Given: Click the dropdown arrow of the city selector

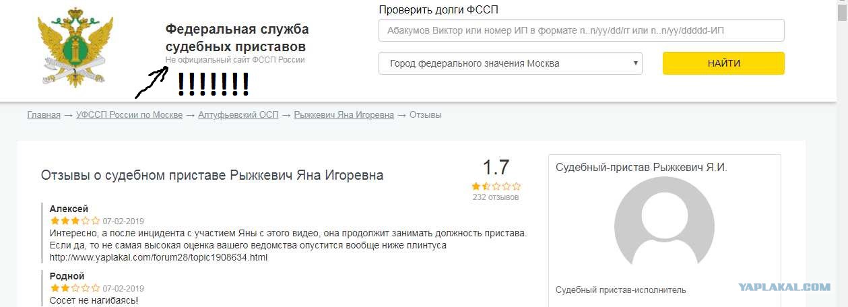Looking at the screenshot, I should click(x=635, y=63).
